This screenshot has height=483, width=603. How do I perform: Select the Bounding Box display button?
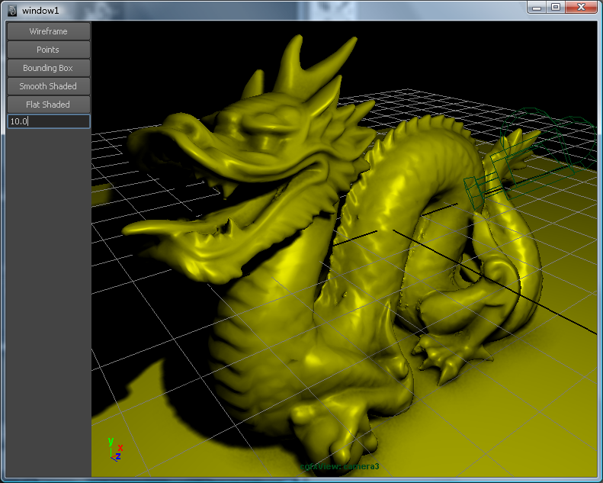(x=49, y=68)
